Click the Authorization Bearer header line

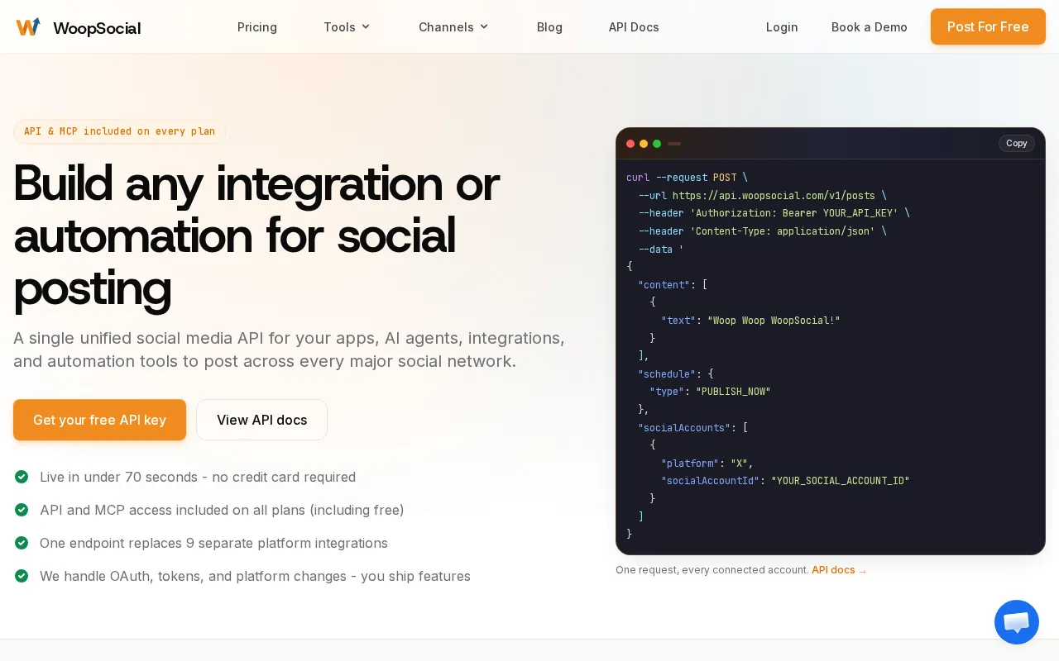(774, 213)
